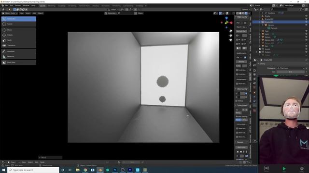Open Premiere Pro from the taskbar
The image size is (309, 173).
click(x=130, y=170)
